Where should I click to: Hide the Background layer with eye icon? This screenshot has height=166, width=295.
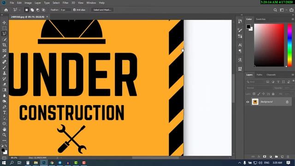(248, 102)
